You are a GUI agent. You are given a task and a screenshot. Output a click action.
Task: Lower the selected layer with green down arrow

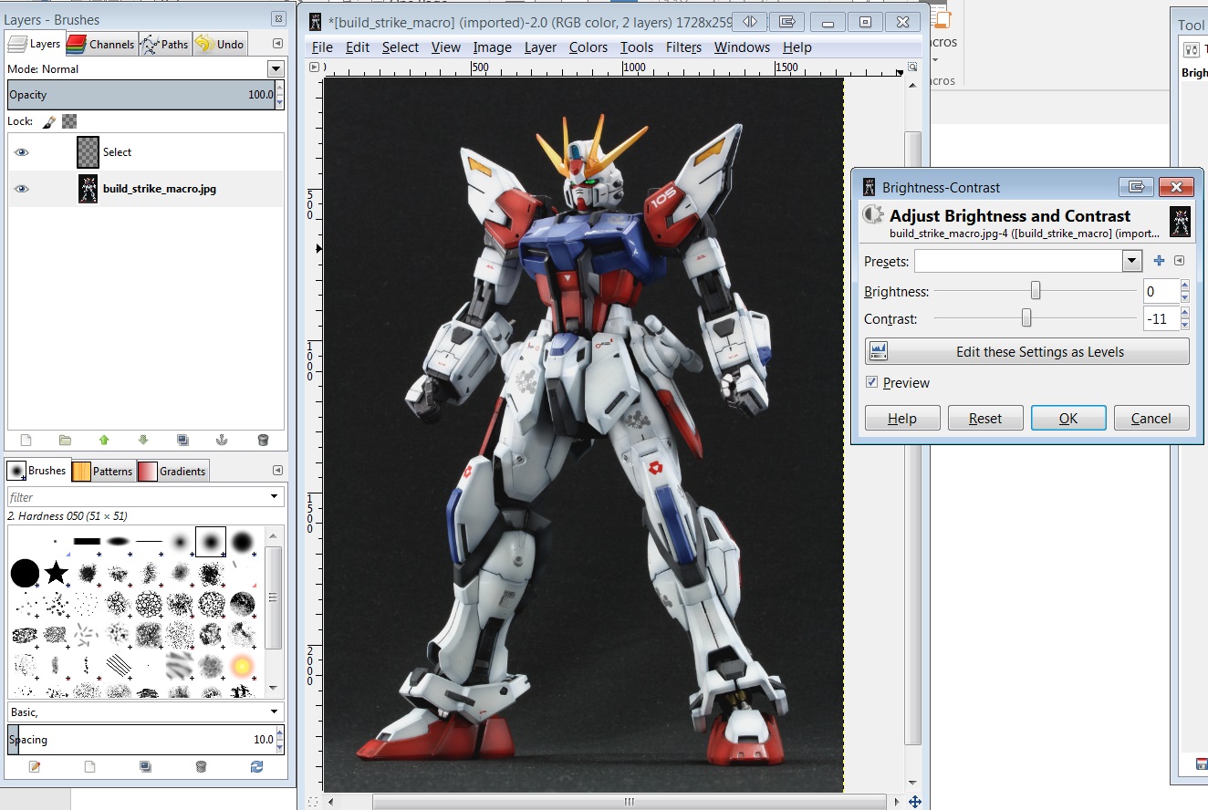143,440
